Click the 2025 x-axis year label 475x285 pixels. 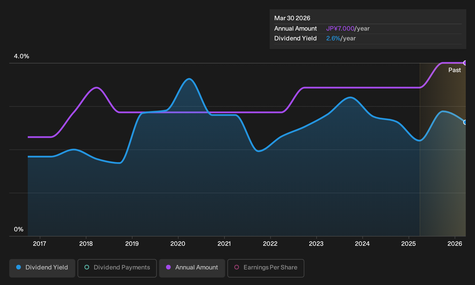(x=408, y=244)
